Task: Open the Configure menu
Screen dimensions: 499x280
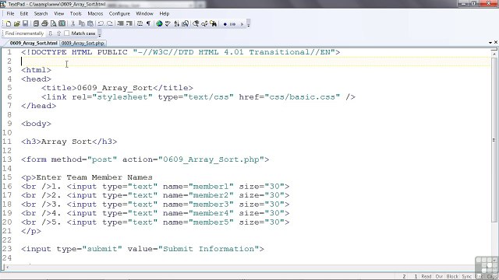Action: (119, 14)
